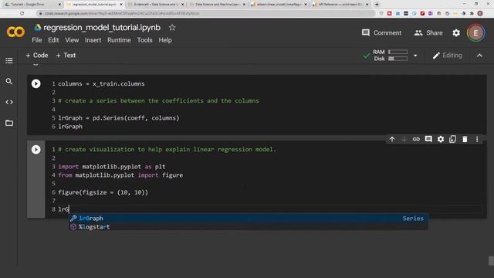Open the Comment button
Screen dimensions: 494x278
381,32
